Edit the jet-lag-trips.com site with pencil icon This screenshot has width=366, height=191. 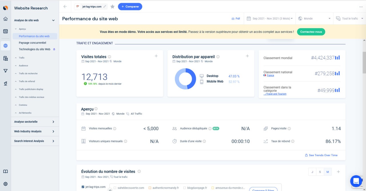tap(105, 7)
